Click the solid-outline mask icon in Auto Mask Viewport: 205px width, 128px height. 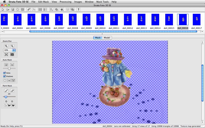(x=13, y=80)
